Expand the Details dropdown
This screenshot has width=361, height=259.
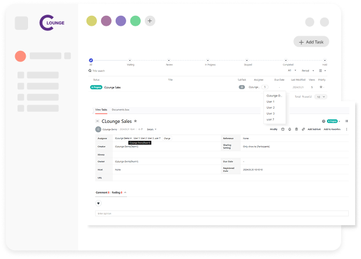click(151, 129)
